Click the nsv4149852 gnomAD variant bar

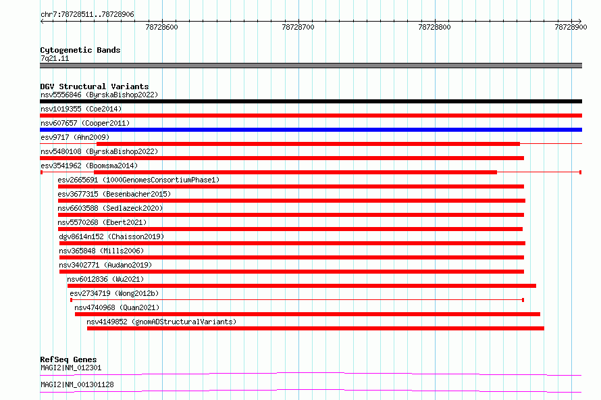(315, 328)
